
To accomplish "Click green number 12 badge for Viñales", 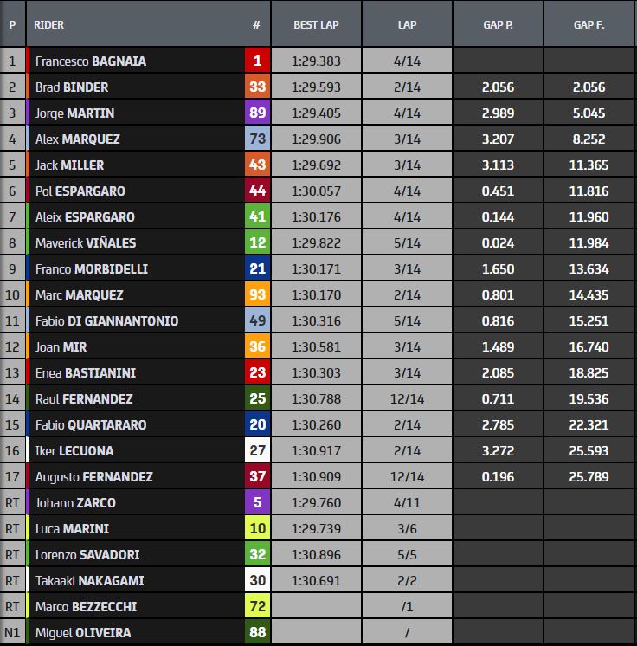I will pyautogui.click(x=257, y=242).
